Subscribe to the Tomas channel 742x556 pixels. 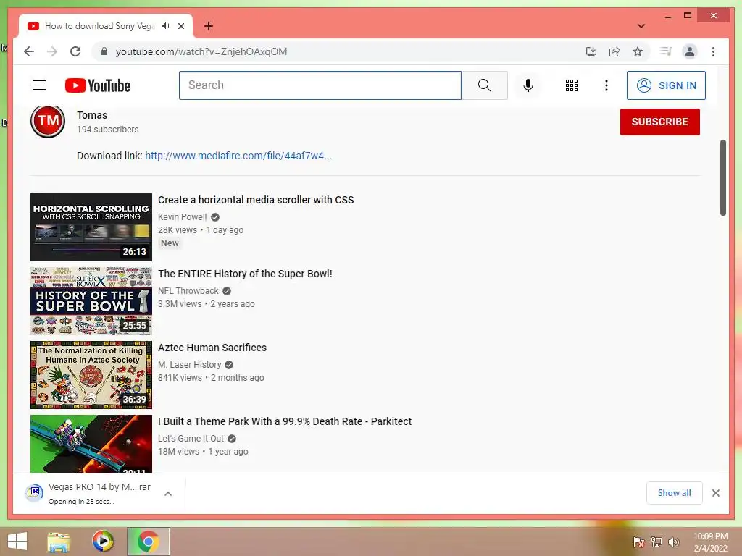click(x=659, y=122)
